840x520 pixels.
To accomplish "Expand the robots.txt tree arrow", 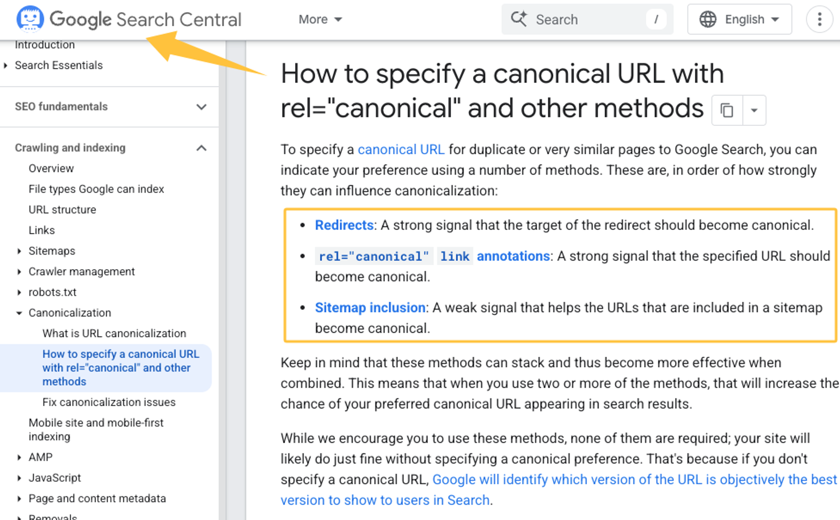I will point(19,292).
